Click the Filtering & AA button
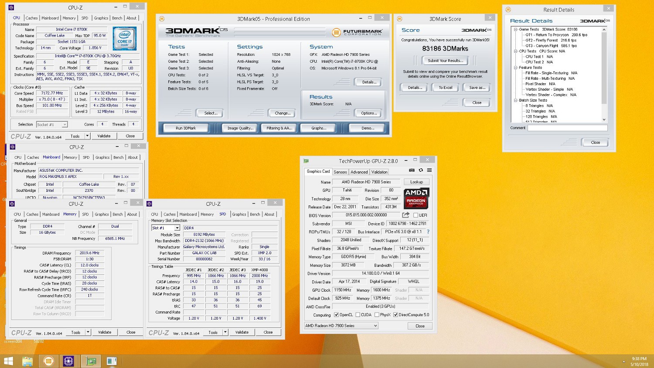 click(x=279, y=128)
